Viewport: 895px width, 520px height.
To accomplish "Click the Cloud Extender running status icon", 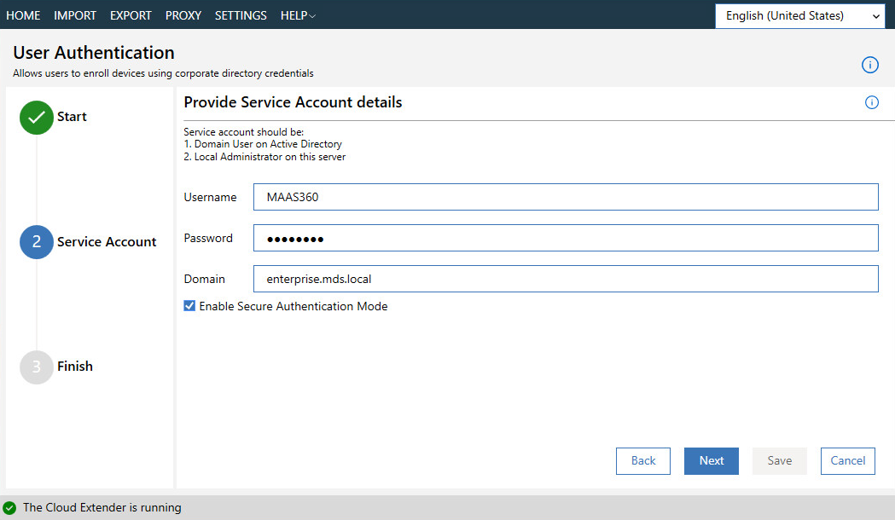I will click(10, 507).
